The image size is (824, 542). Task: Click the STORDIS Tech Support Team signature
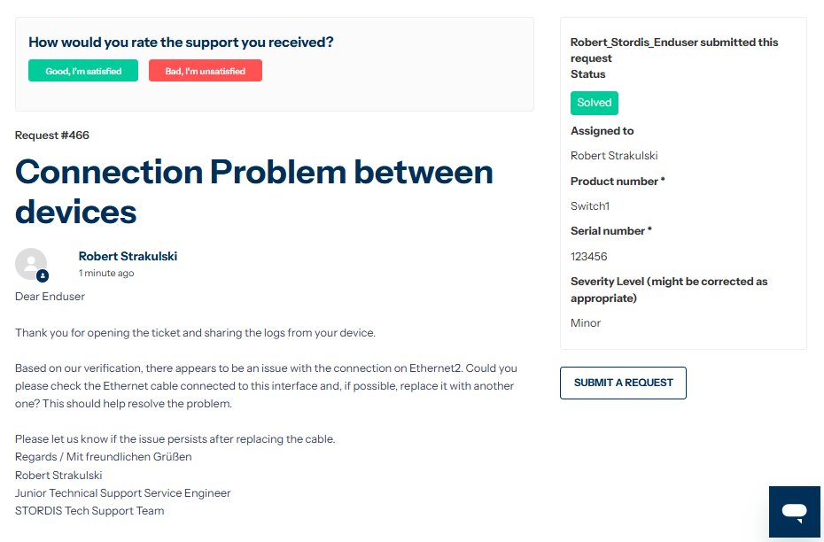[89, 511]
